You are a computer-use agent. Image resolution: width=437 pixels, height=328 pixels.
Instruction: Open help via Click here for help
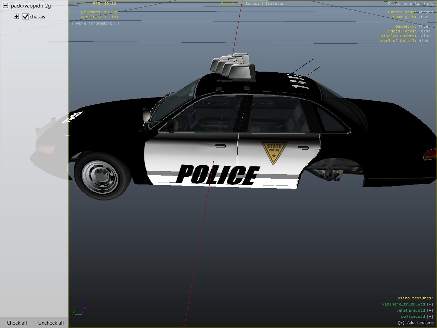pyautogui.click(x=410, y=3)
